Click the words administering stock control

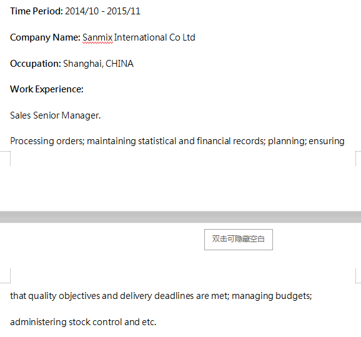[x=66, y=322]
